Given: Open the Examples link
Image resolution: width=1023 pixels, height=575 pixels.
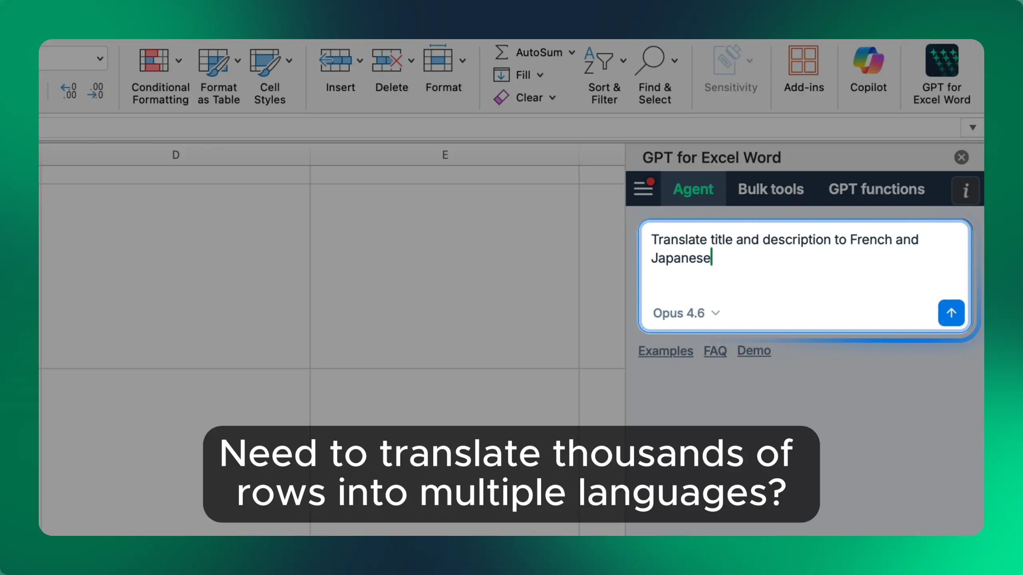Looking at the screenshot, I should tap(665, 351).
